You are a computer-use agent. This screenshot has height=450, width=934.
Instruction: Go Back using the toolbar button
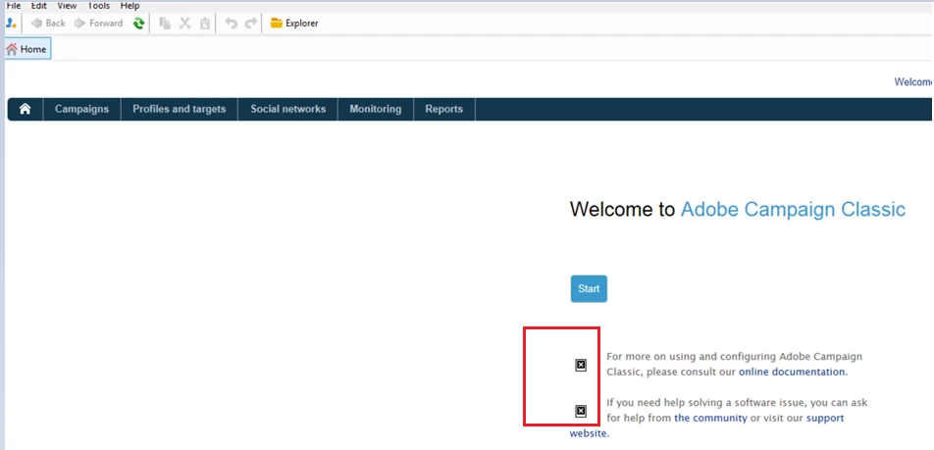pos(48,24)
